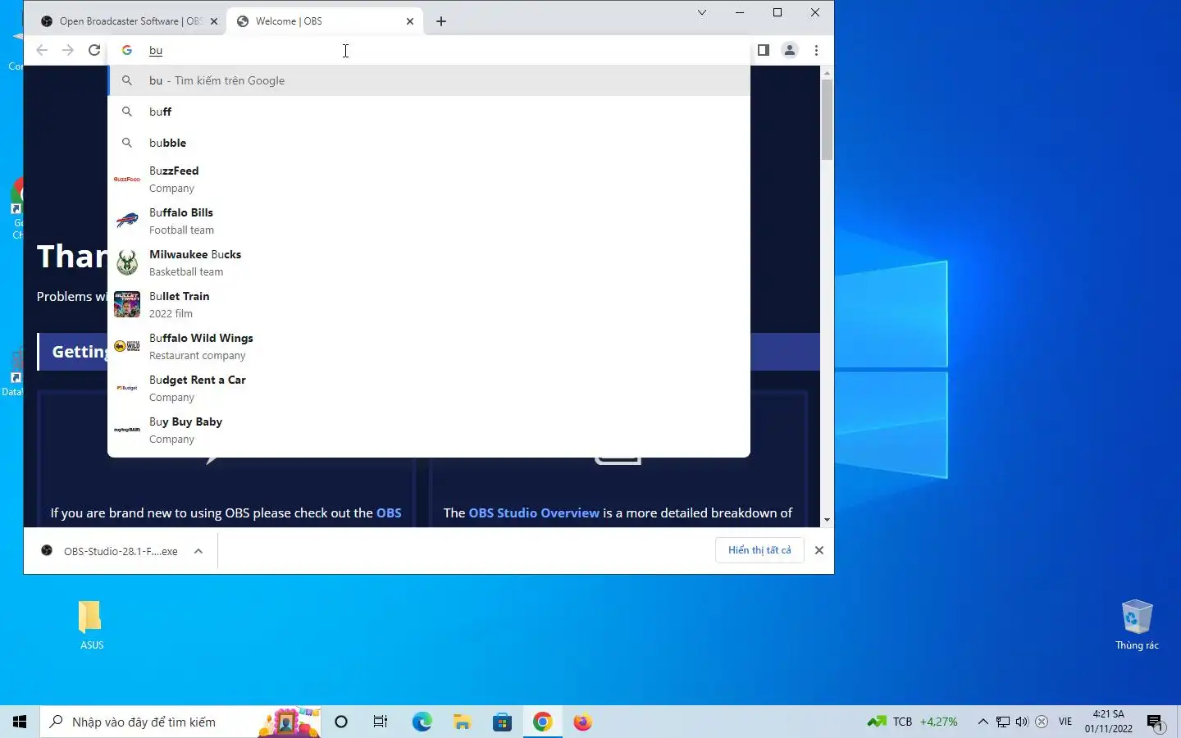
Task: Open the ASUS desktop folder
Action: (x=91, y=625)
